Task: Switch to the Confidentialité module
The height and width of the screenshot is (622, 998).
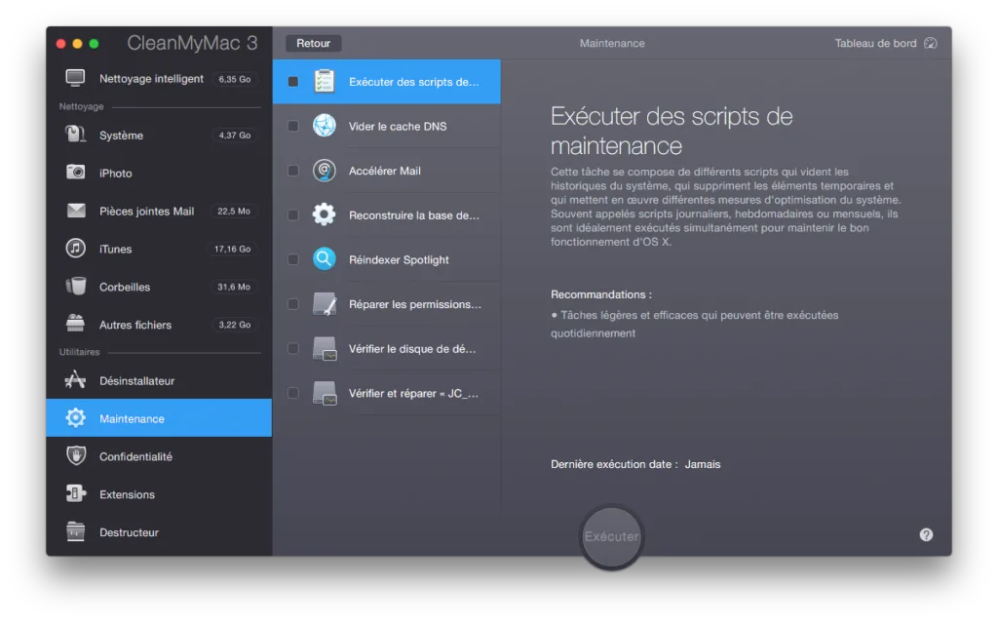Action: (x=159, y=456)
